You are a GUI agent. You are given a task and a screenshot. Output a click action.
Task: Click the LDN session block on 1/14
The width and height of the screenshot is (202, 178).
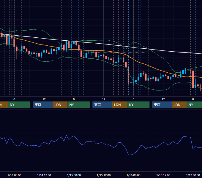coord(60,105)
